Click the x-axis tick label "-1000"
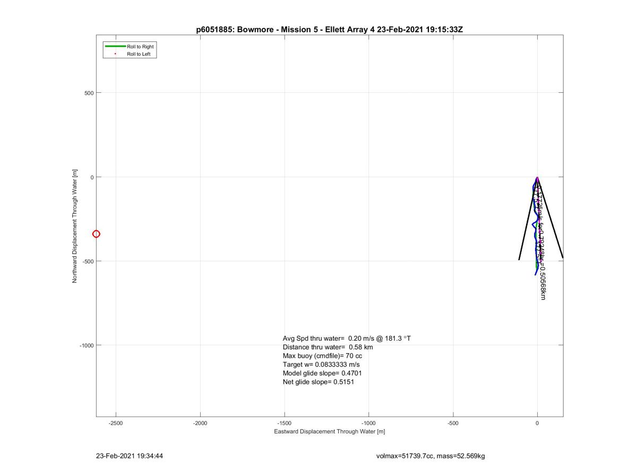 pos(368,423)
